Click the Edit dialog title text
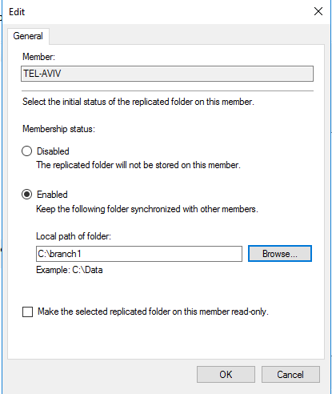332x394 pixels. click(17, 12)
